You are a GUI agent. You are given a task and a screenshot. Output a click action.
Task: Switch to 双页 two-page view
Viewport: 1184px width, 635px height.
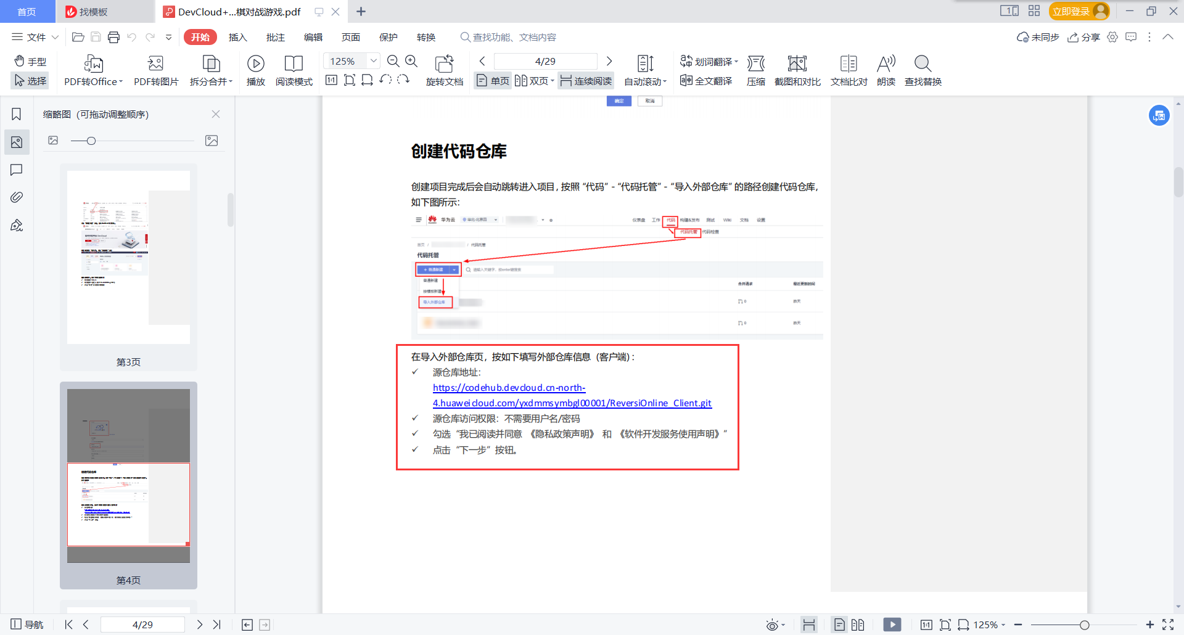coord(533,80)
